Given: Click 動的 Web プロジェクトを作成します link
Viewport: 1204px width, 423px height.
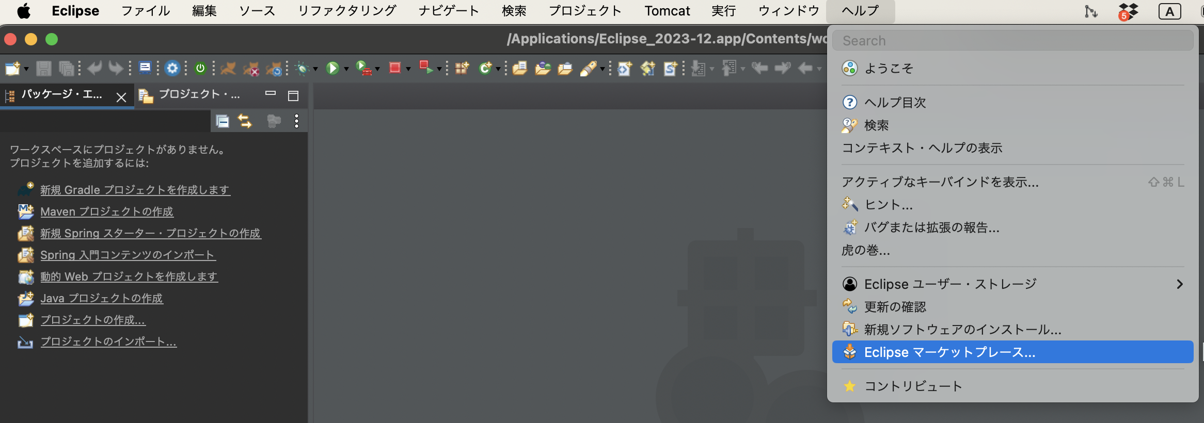Looking at the screenshot, I should pyautogui.click(x=129, y=276).
